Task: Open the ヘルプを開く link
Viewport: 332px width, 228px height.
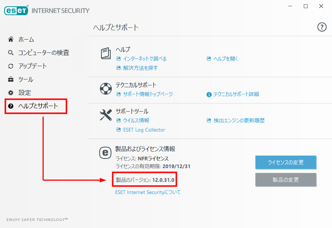Action: (x=226, y=59)
